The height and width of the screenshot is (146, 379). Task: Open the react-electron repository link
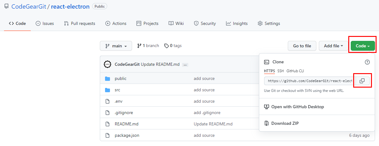click(x=70, y=6)
